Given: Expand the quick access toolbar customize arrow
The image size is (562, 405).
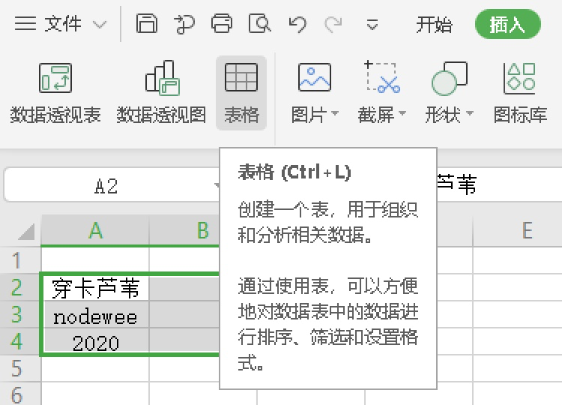Looking at the screenshot, I should pyautogui.click(x=372, y=25).
